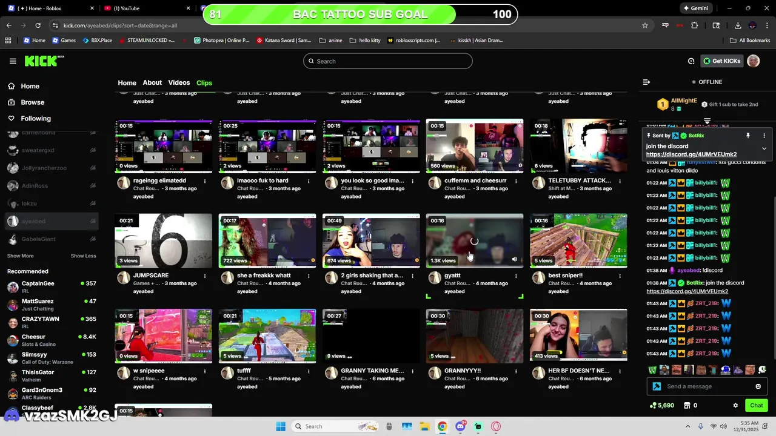Open the Windows Start menu
The image size is (776, 436).
click(281, 426)
